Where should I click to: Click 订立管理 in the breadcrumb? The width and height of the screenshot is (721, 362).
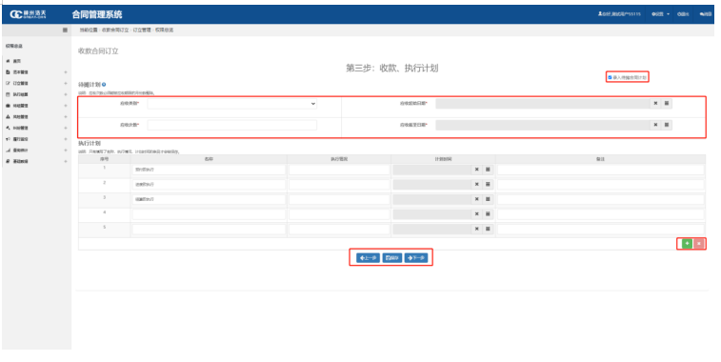click(142, 30)
